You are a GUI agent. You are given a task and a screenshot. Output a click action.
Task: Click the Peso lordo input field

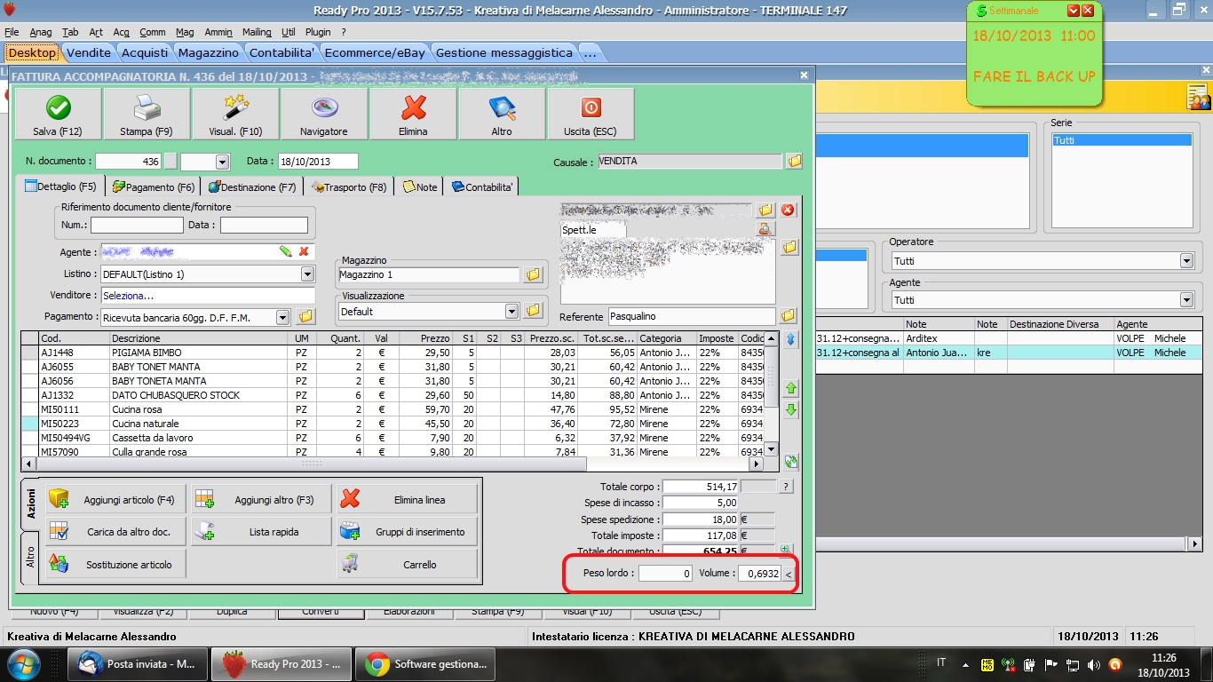tap(665, 574)
